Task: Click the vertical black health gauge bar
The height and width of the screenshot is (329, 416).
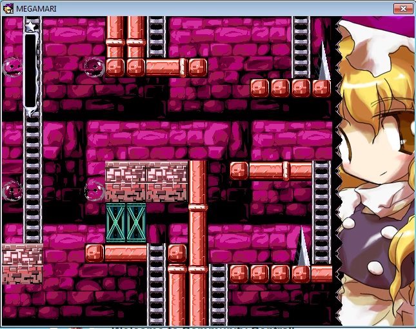Action: [30, 70]
